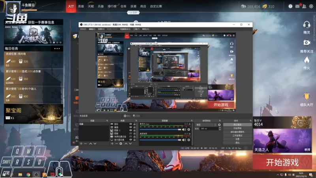The width and height of the screenshot is (316, 178).
Task: Decrease transition duration with down stepper
Action: click(x=220, y=129)
